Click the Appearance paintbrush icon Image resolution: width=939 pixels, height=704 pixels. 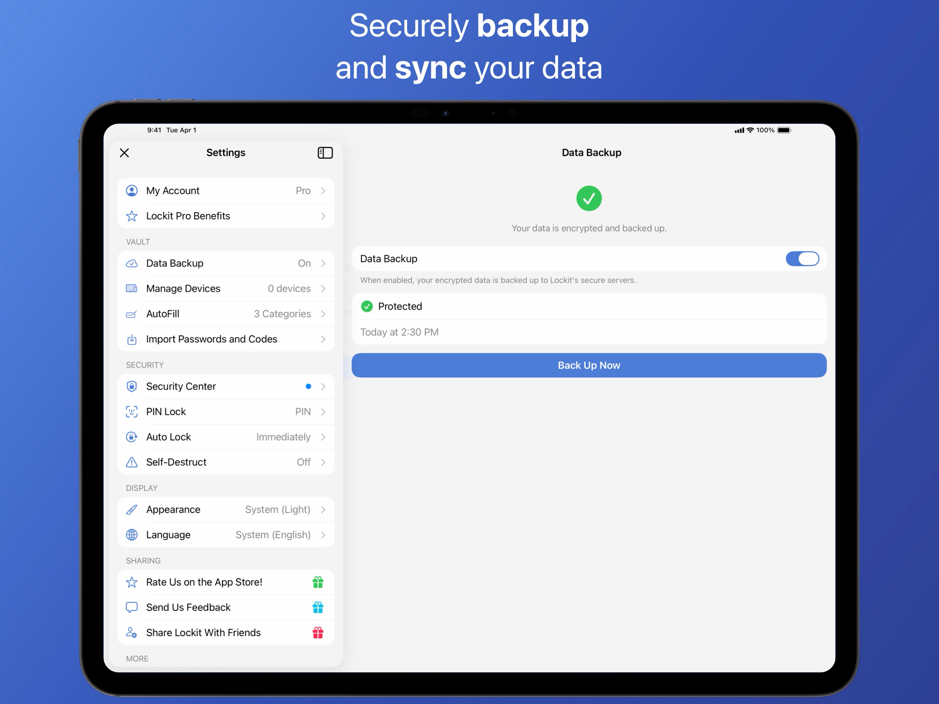[132, 510]
